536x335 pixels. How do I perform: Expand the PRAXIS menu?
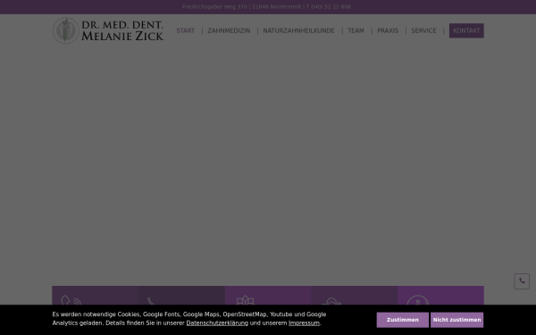tap(388, 30)
